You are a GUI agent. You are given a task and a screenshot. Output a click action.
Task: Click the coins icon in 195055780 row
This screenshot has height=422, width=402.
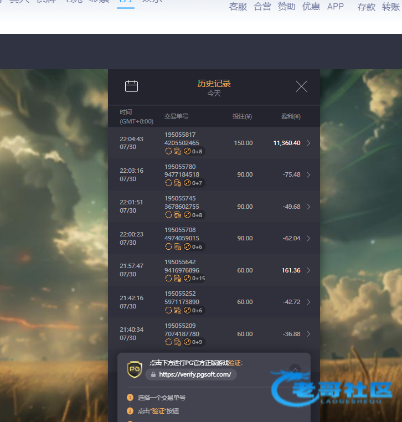tap(177, 183)
